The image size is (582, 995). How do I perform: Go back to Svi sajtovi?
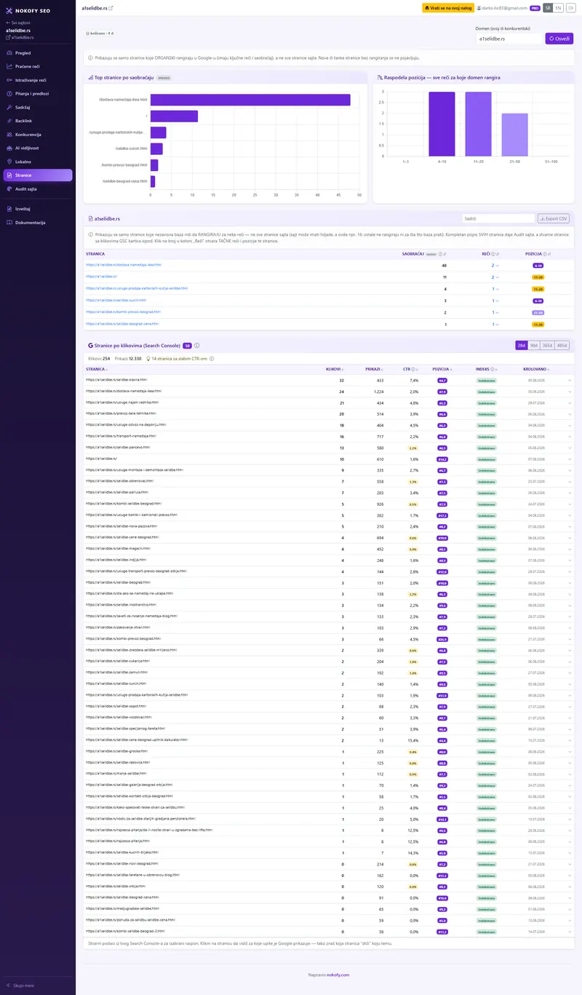pyautogui.click(x=19, y=23)
